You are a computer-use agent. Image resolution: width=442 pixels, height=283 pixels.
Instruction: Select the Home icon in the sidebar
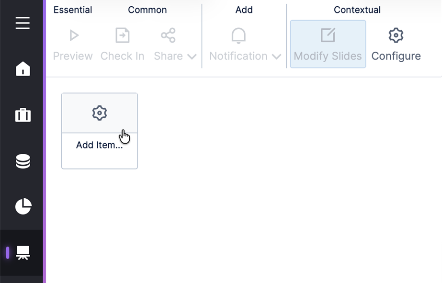[22, 69]
